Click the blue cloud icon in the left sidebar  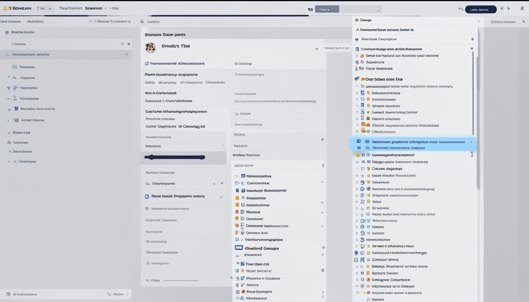(x=15, y=67)
